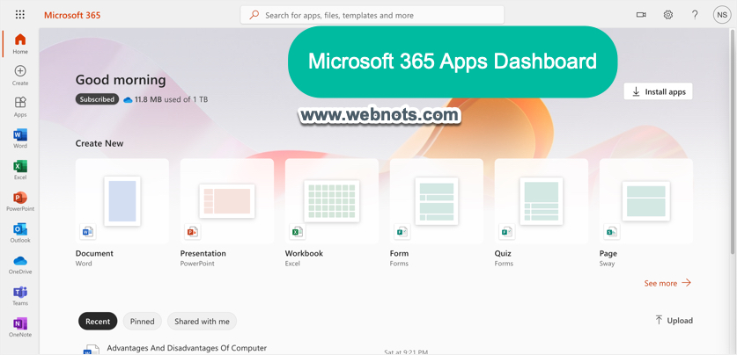The image size is (737, 355).
Task: Click the See more link
Action: [667, 283]
